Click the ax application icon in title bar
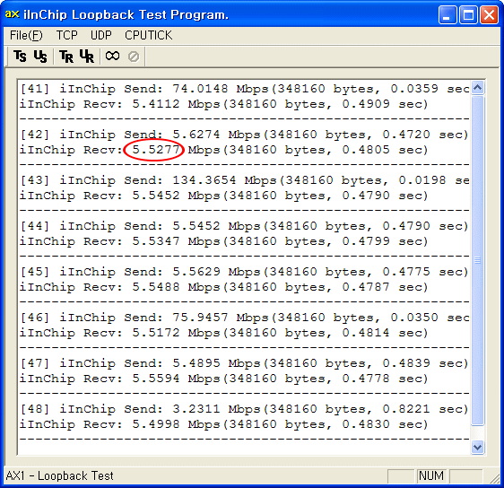Screen dimensions: 504x488 (x=12, y=14)
